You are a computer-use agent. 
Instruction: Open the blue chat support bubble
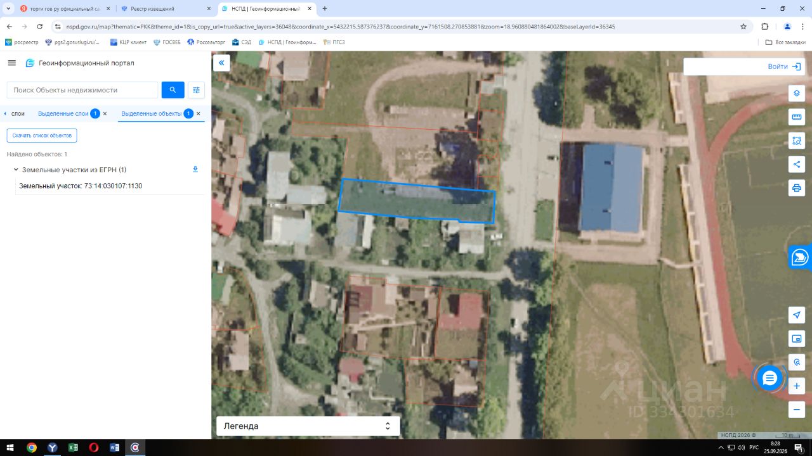(769, 378)
